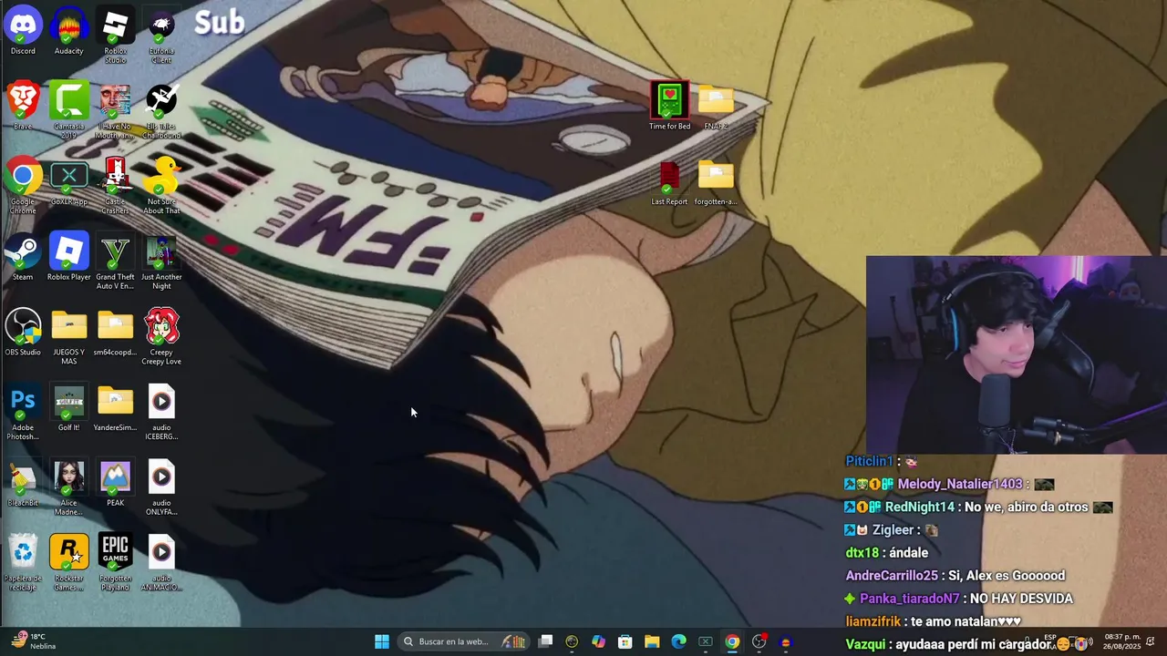Select the OBS Studio desktop shortcut
The height and width of the screenshot is (656, 1167).
click(x=23, y=332)
